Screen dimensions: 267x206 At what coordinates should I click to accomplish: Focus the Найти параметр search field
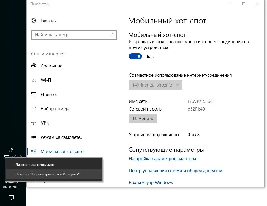point(74,35)
